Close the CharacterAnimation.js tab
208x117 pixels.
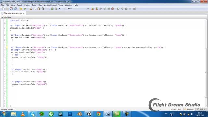click(24, 13)
